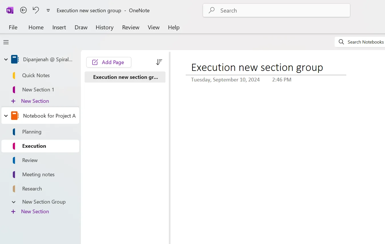Click the magnifier icon in Search box
The image size is (385, 244).
(x=212, y=11)
